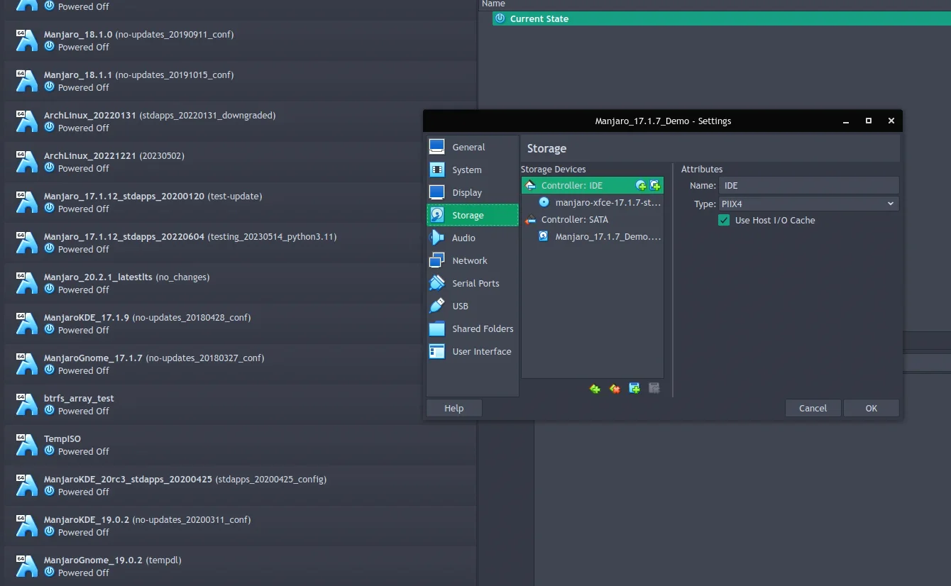Click the add new storage controller icon
Screen dimensions: 951x586
[x=595, y=389]
